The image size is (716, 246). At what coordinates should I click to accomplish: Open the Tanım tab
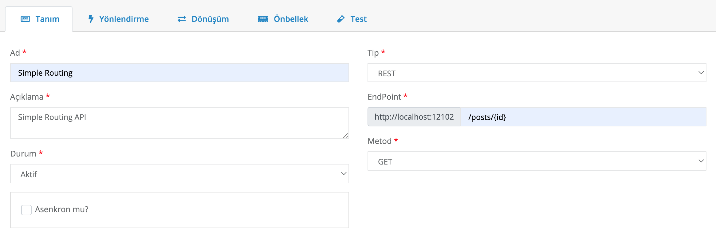(x=39, y=19)
